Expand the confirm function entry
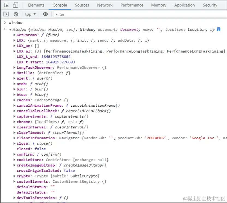 tap(14, 154)
